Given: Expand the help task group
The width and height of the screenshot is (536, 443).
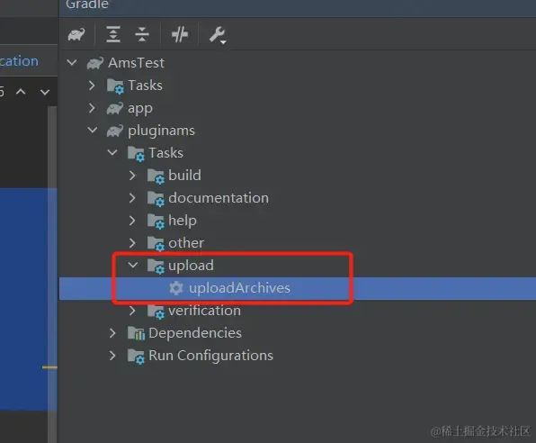Looking at the screenshot, I should click(x=132, y=221).
